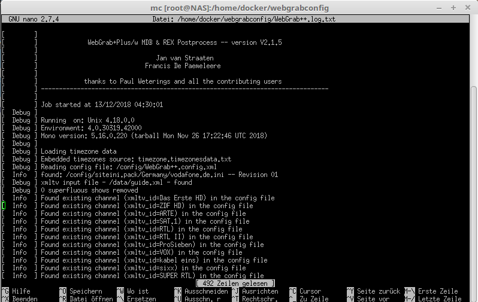Maximize the terminal window with plus icon
Screen dimensions: 478x302
[x=453, y=8]
